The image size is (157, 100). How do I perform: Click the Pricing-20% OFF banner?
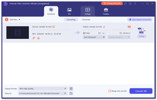tap(112, 3)
